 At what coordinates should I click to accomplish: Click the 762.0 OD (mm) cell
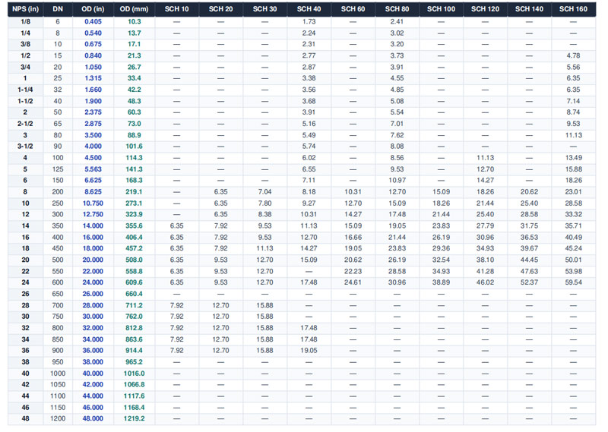135,317
